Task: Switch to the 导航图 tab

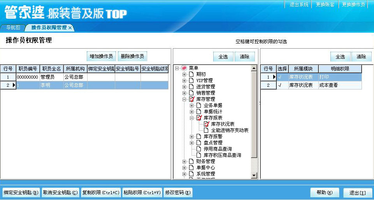Action: [13, 28]
